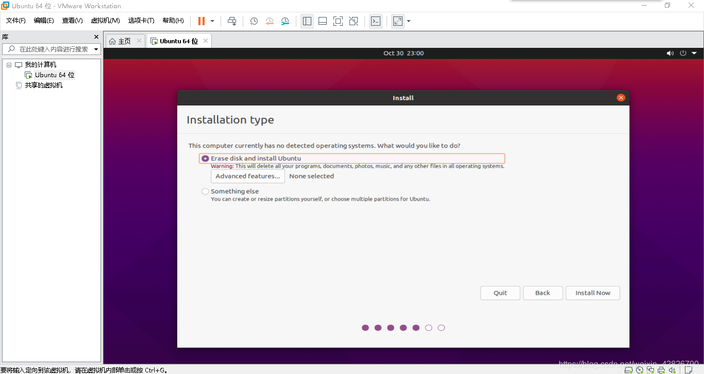704x374 pixels.
Task: Pause the virtual machine with the orange pause icon
Action: click(202, 21)
